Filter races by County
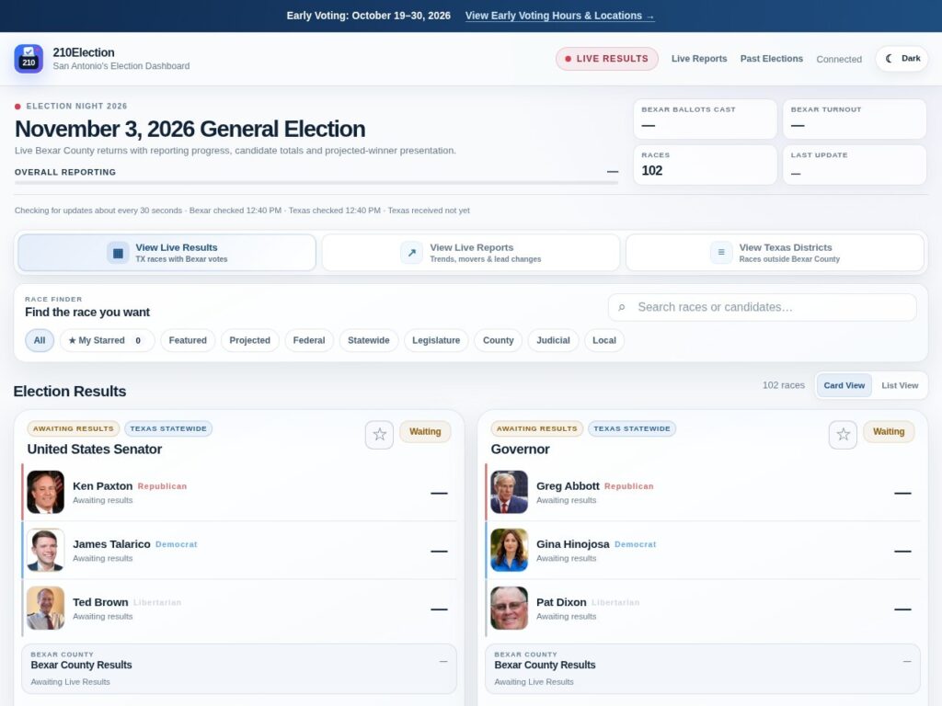 498,340
